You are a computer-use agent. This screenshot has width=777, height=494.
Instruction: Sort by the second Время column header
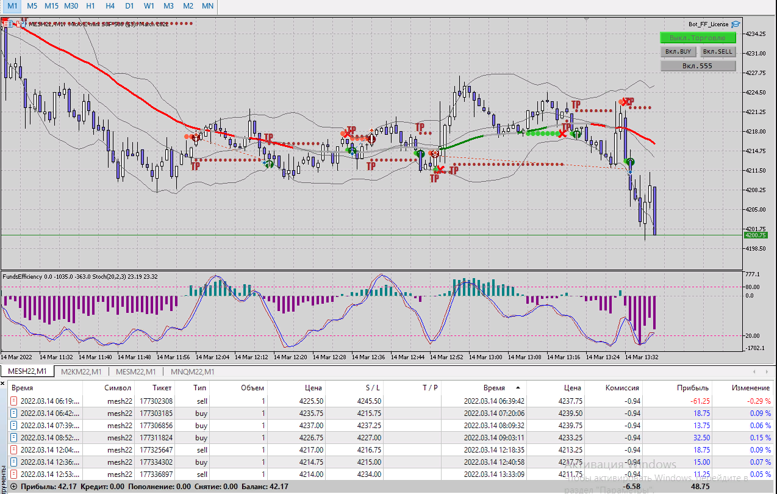(494, 387)
